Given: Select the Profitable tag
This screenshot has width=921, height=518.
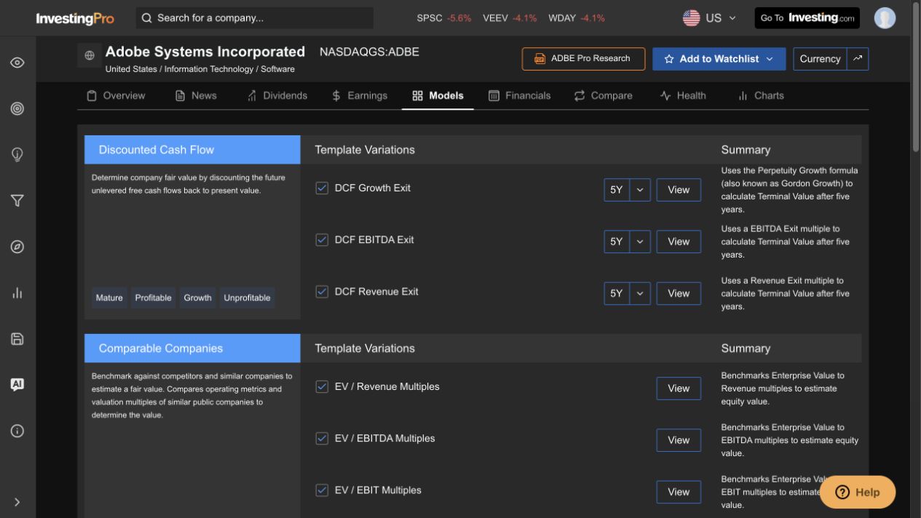Looking at the screenshot, I should (x=153, y=298).
